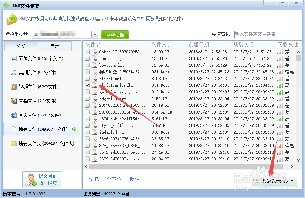Click the vertical scrollbar up arrow
Image resolution: width=305 pixels, height=198 pixels.
(298, 52)
